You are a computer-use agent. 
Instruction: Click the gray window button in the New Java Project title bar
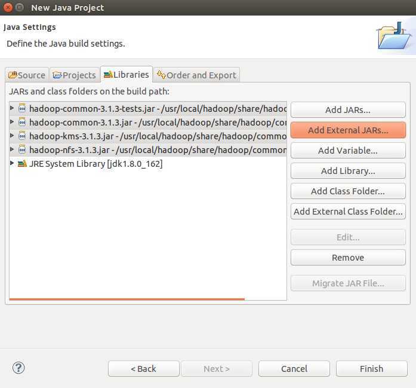[19, 7]
